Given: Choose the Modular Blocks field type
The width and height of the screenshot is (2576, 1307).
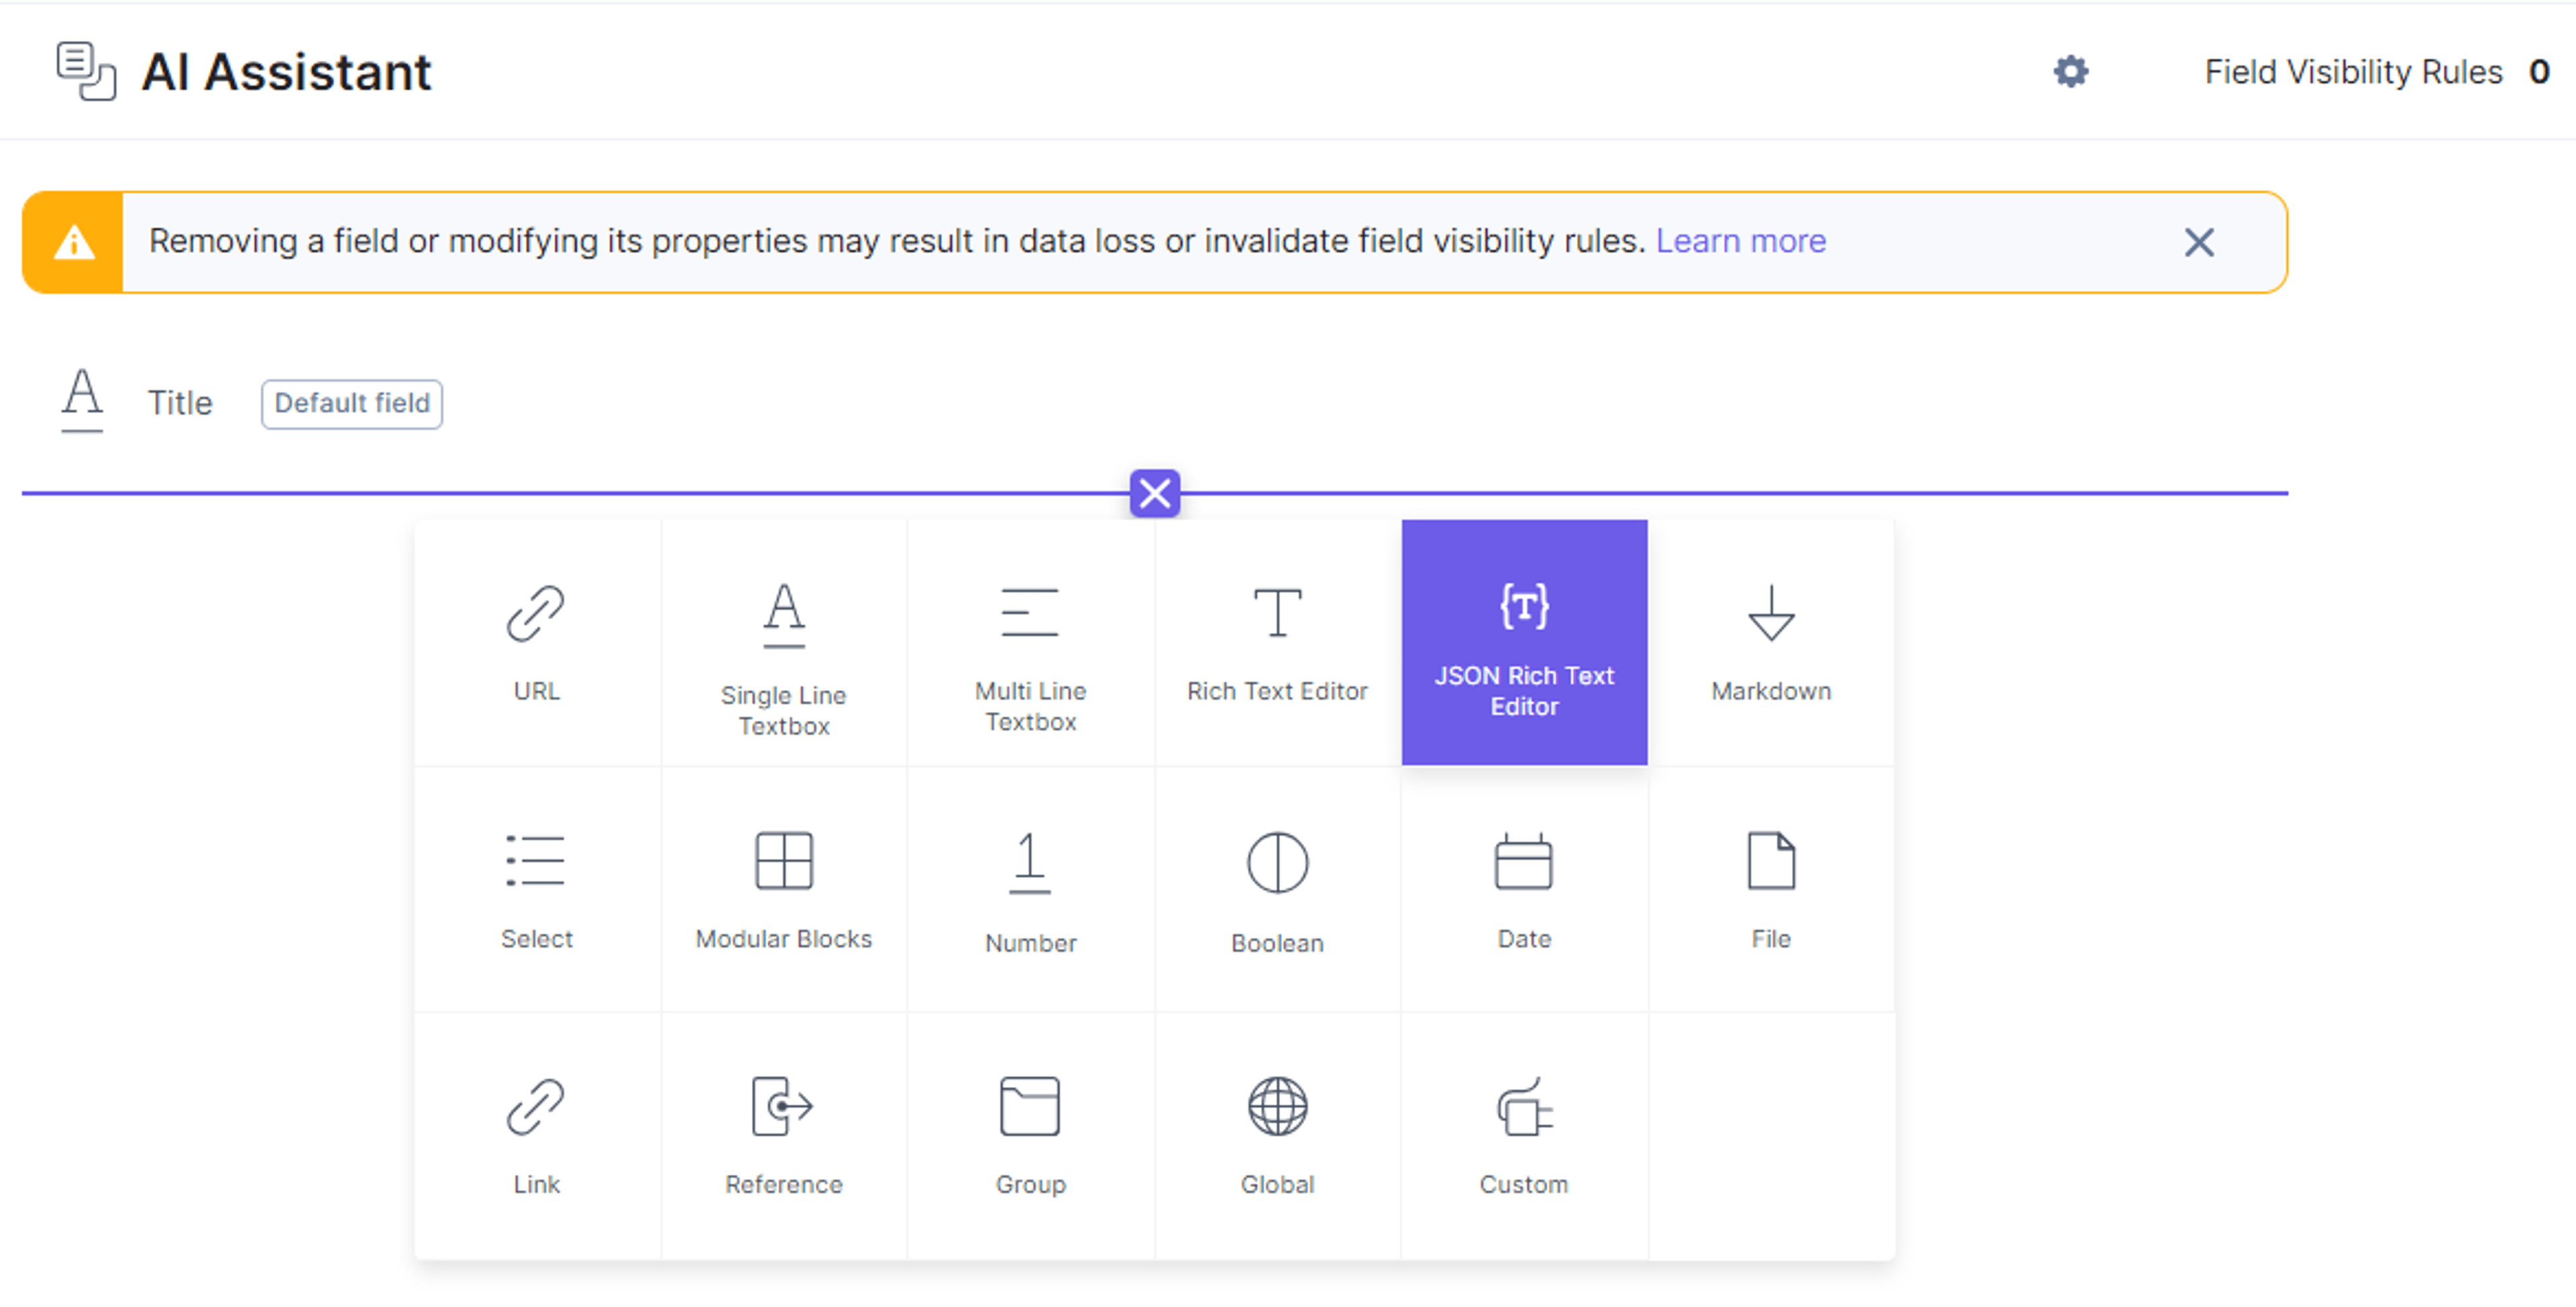Looking at the screenshot, I should pyautogui.click(x=784, y=889).
